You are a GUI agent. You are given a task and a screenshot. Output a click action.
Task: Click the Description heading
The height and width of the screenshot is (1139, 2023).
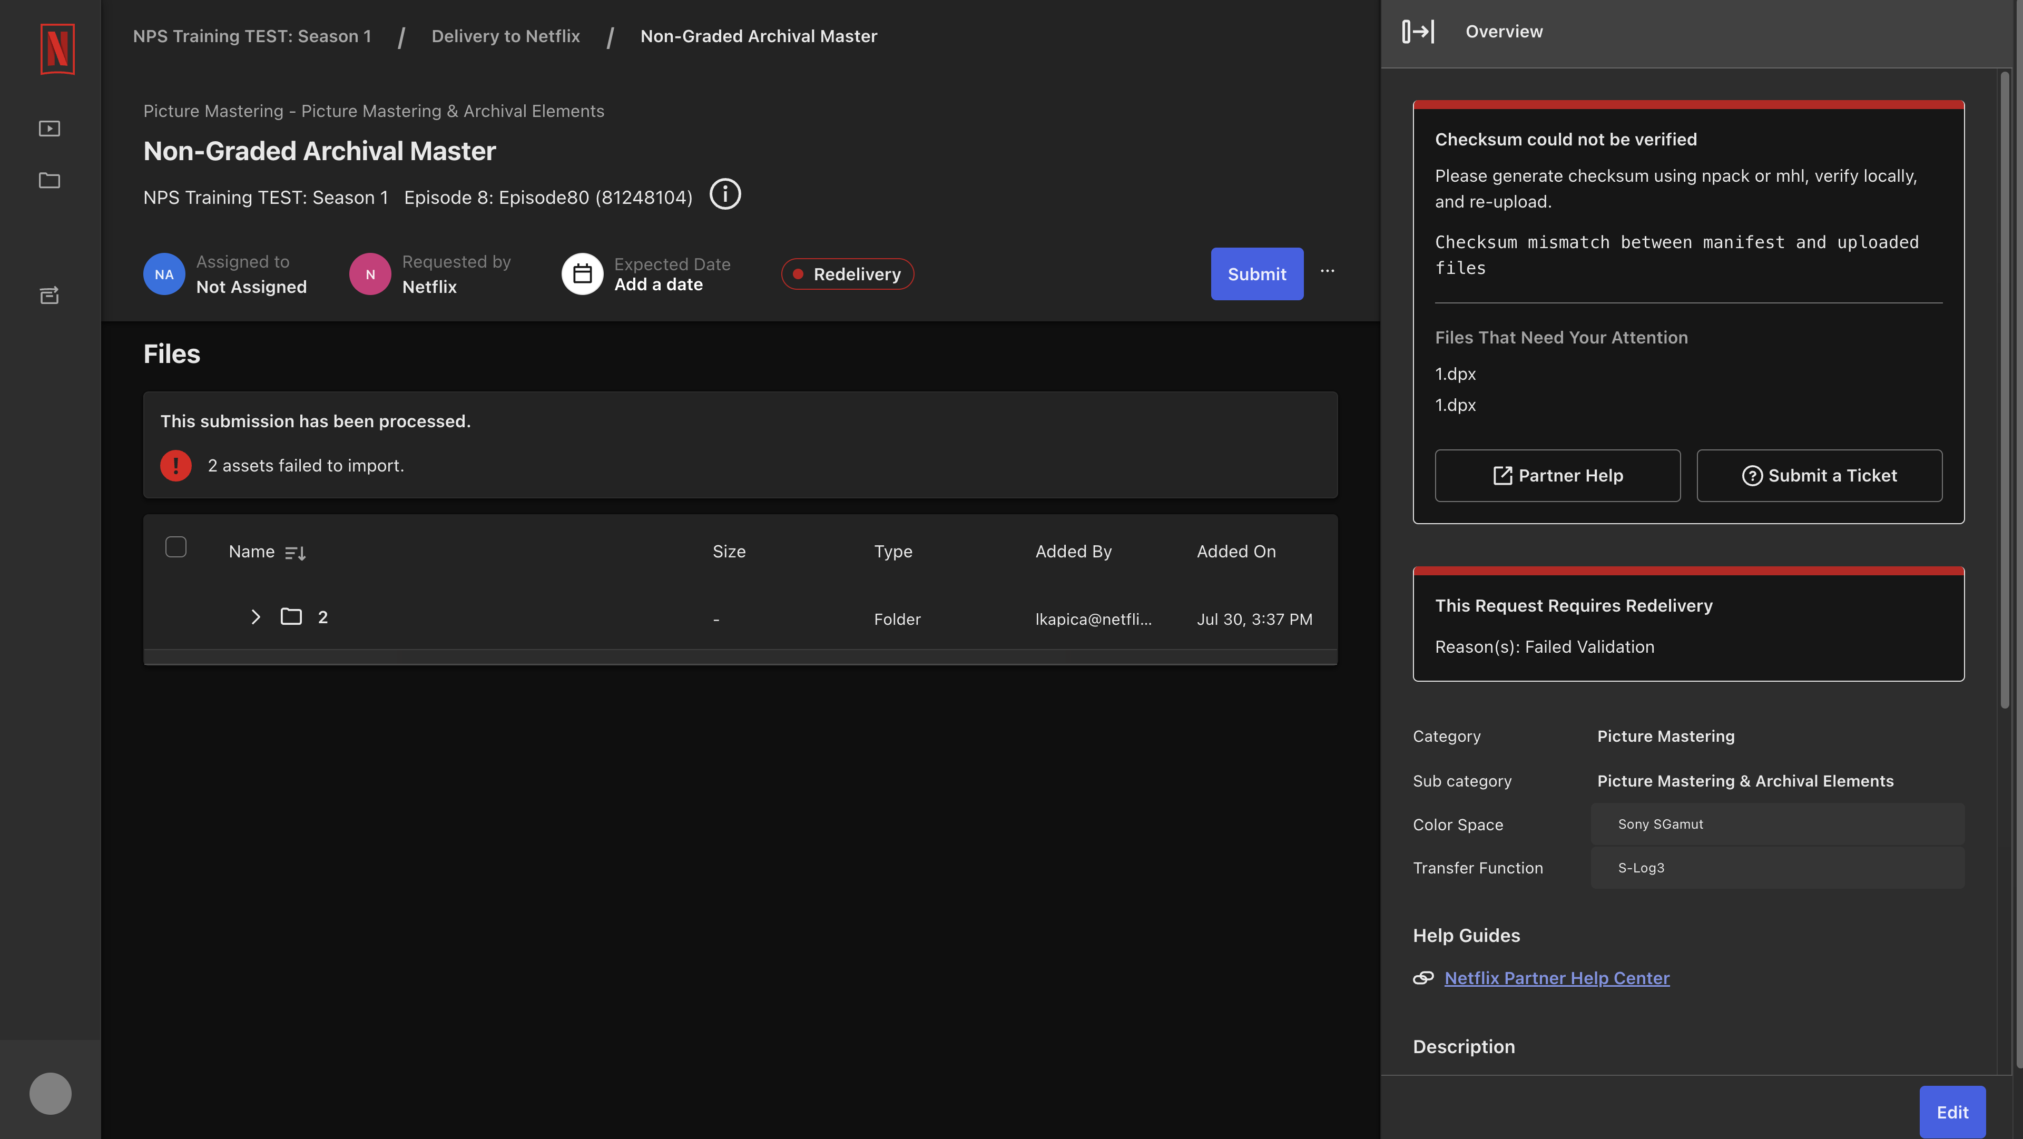pyautogui.click(x=1464, y=1046)
